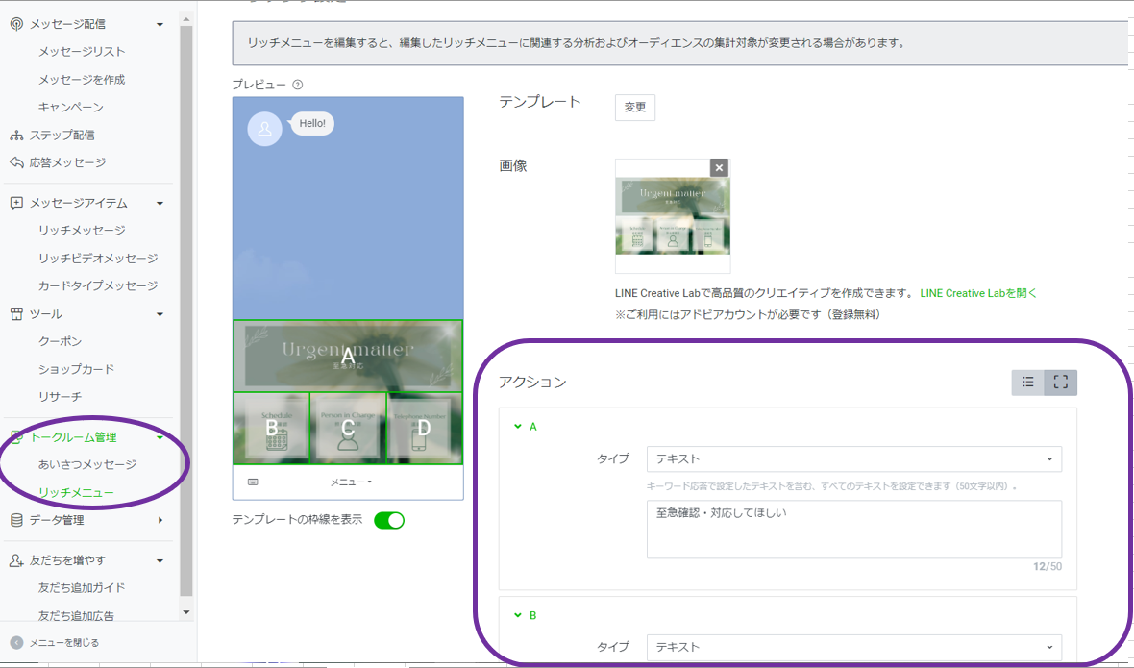Collapse the メッセージ配信 menu arrow
Viewport: 1134px width, 668px height.
[160, 25]
